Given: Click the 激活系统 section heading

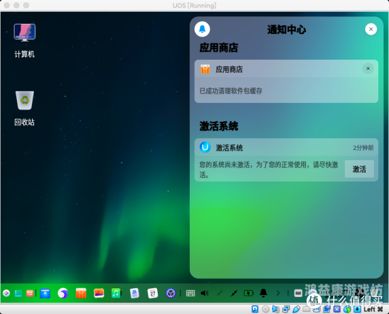Looking at the screenshot, I should pos(219,126).
